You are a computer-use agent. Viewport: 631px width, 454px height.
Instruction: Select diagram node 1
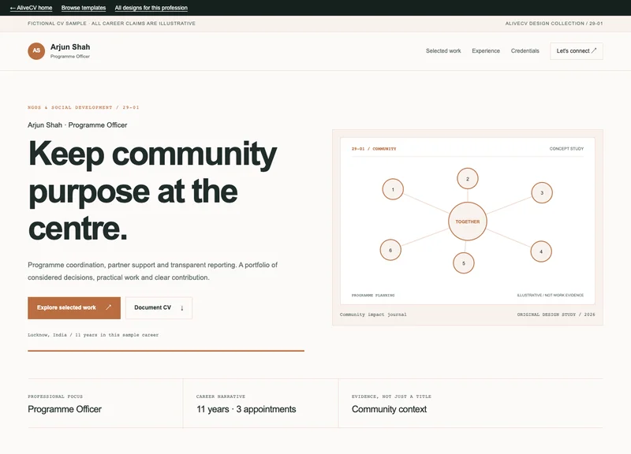pyautogui.click(x=393, y=189)
